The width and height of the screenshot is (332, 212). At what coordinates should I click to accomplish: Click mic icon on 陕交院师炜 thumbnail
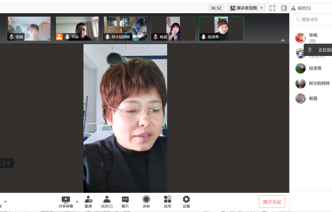coord(108,37)
